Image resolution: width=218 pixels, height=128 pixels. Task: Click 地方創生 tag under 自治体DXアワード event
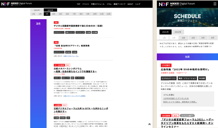click(68, 52)
